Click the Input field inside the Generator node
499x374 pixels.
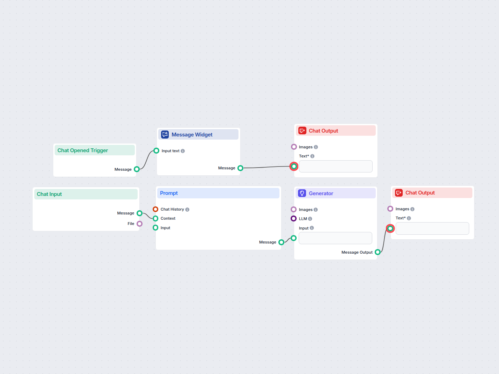tap(335, 238)
